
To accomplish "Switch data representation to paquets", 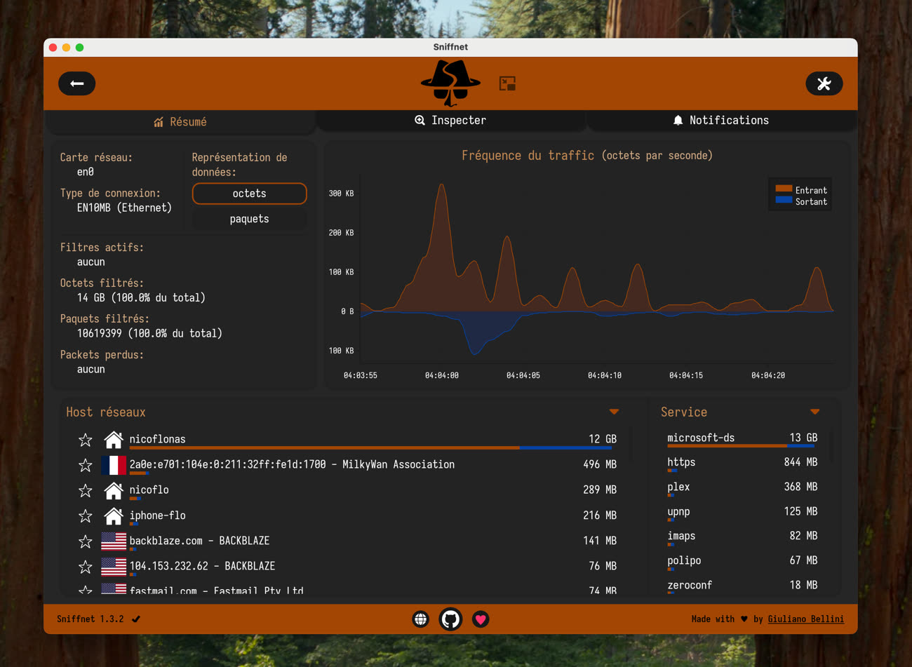I will (249, 218).
